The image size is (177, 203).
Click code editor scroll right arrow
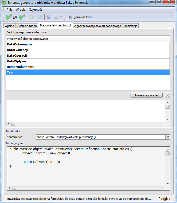163,188
